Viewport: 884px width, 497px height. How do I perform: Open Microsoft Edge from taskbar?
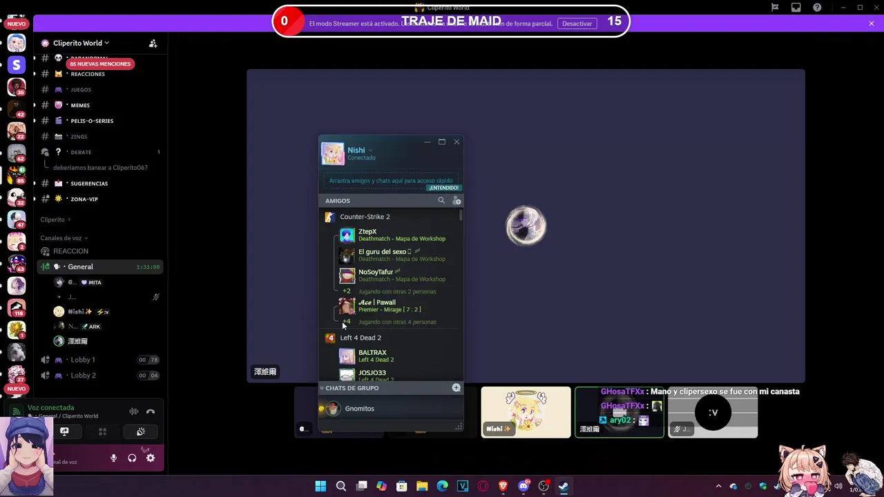[442, 486]
